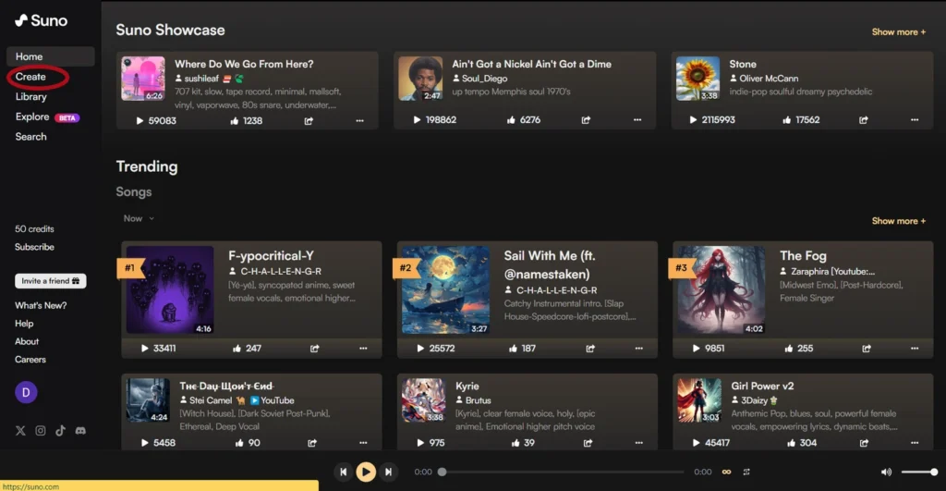Play F-ypocritical-Y song
Viewport: 946px width, 491px height.
tap(145, 349)
